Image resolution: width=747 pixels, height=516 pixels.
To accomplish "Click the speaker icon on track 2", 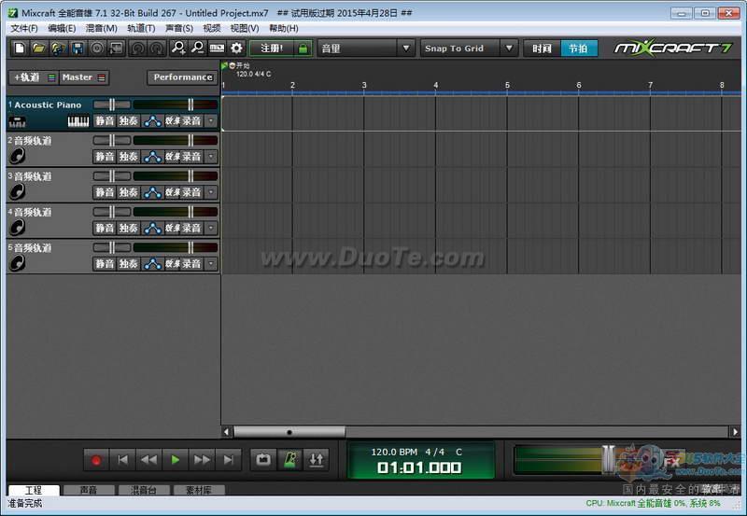I will (x=17, y=156).
